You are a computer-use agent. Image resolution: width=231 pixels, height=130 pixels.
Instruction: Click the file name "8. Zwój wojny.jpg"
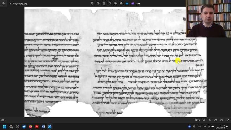point(18,4)
